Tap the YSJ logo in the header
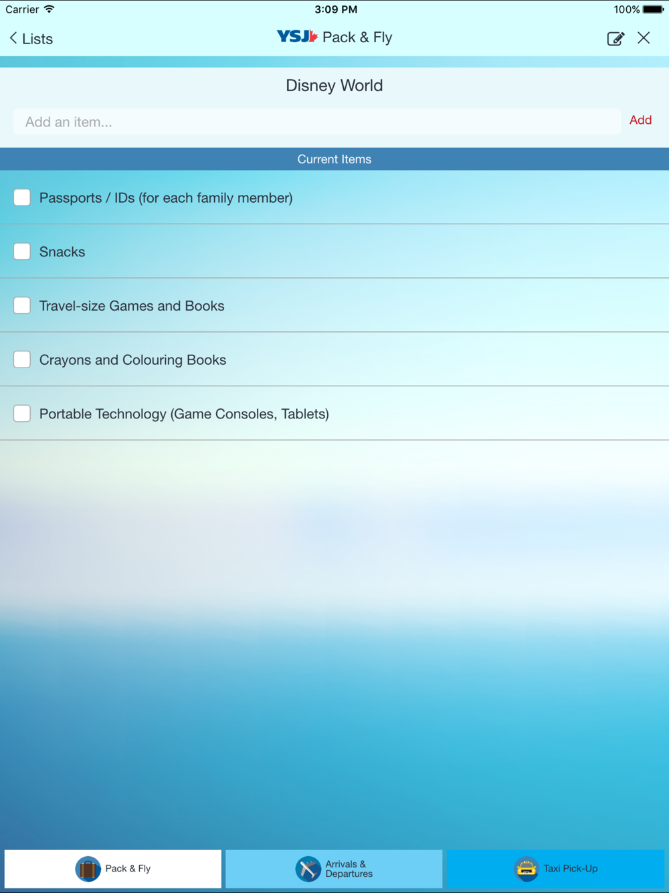Screen dimensions: 669x893 pos(297,37)
